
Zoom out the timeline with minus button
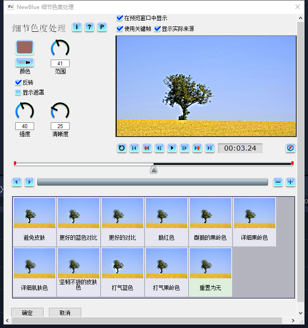tap(278, 182)
